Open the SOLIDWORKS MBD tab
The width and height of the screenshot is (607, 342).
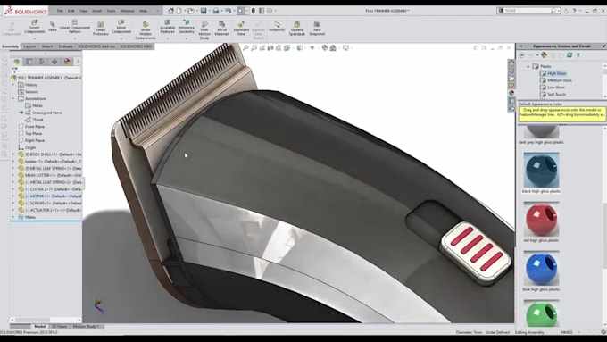136,46
